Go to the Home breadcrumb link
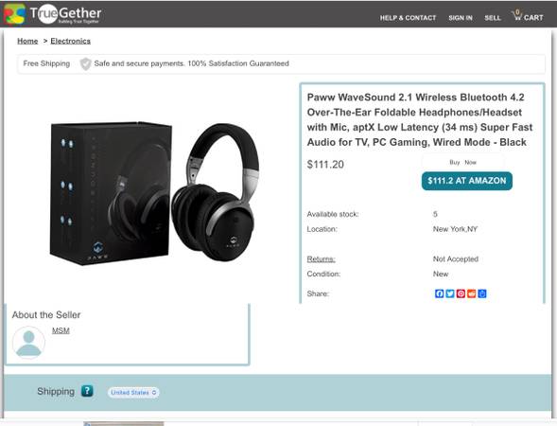The image size is (557, 426). click(x=27, y=41)
